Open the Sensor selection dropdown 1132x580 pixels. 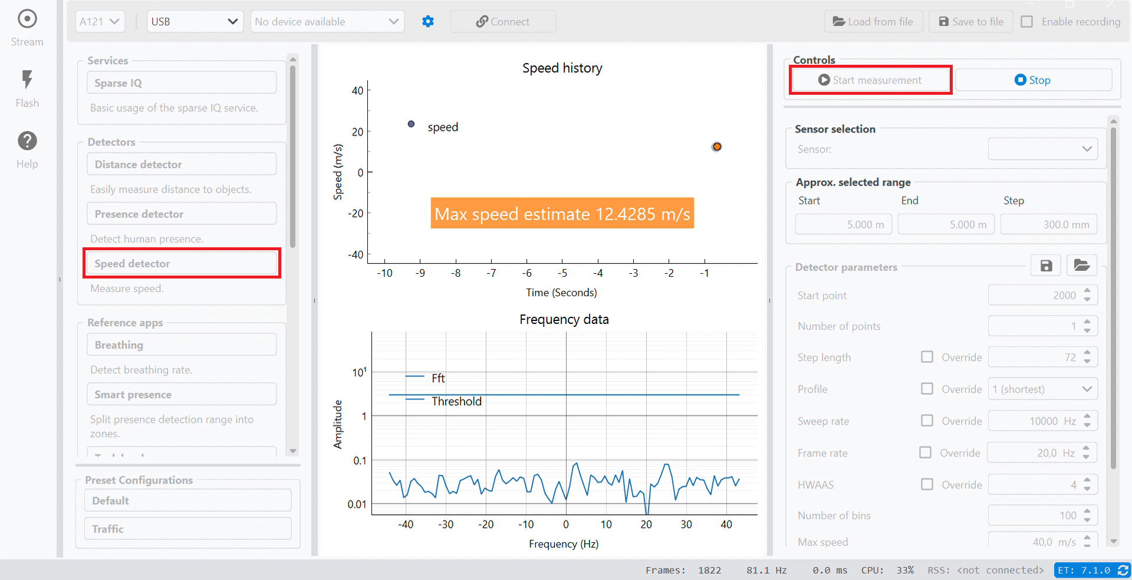tap(1042, 148)
